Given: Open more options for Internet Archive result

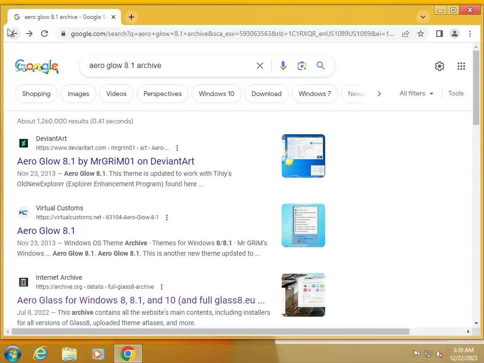Looking at the screenshot, I should pyautogui.click(x=162, y=287).
